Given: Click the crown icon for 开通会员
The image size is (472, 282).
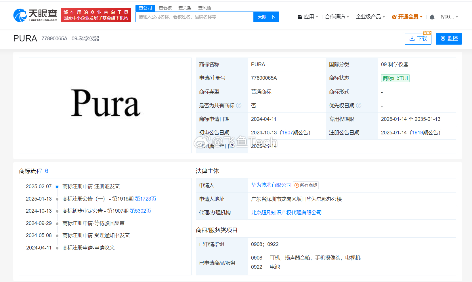Looking at the screenshot, I should [x=394, y=17].
